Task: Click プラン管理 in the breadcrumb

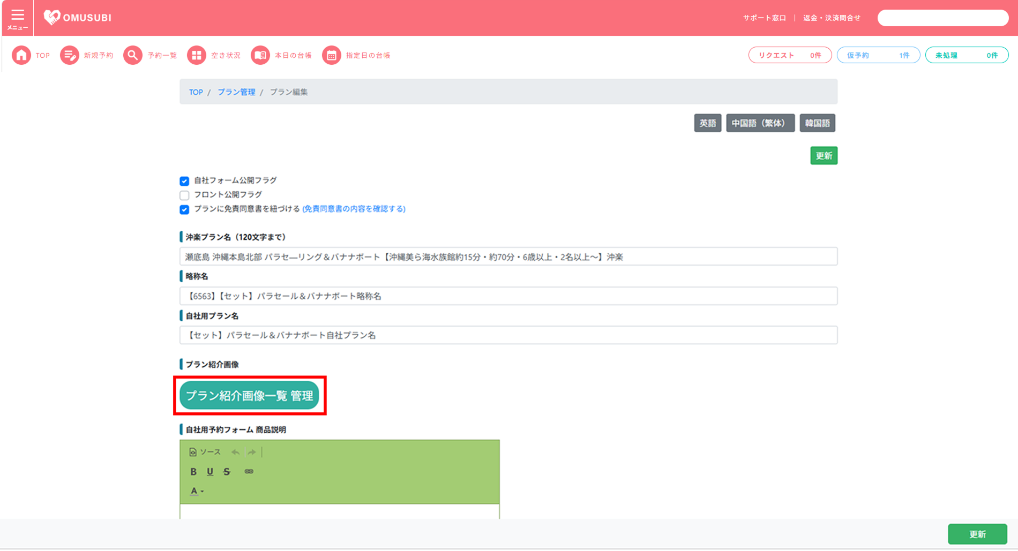Action: 236,92
